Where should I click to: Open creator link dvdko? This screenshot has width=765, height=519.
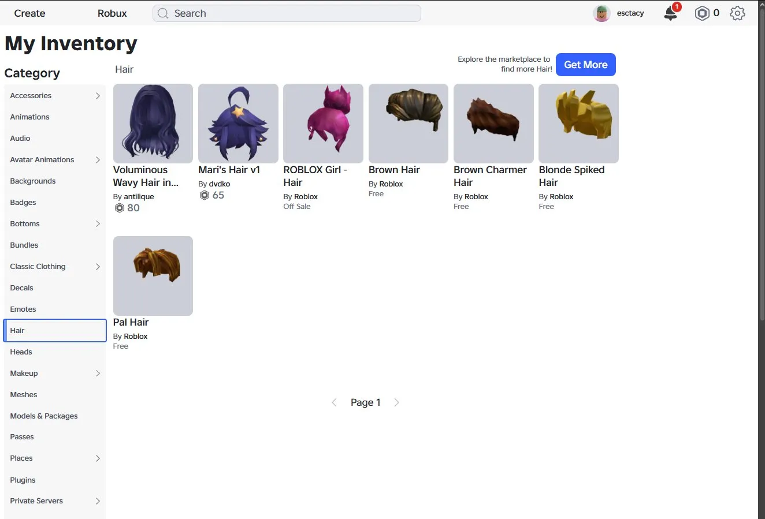(x=220, y=184)
